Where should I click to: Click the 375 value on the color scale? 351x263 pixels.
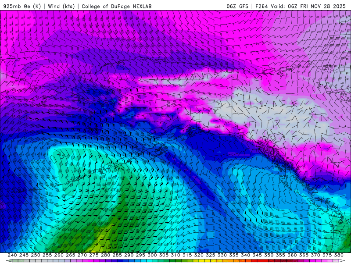point(327,255)
